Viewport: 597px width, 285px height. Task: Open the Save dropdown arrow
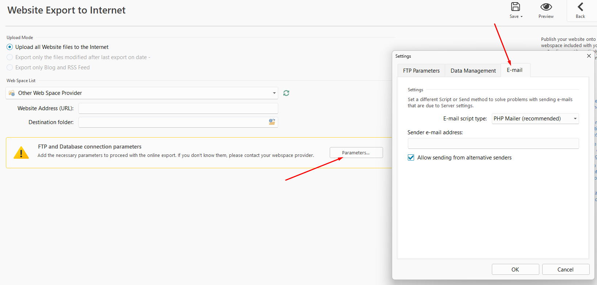[521, 16]
